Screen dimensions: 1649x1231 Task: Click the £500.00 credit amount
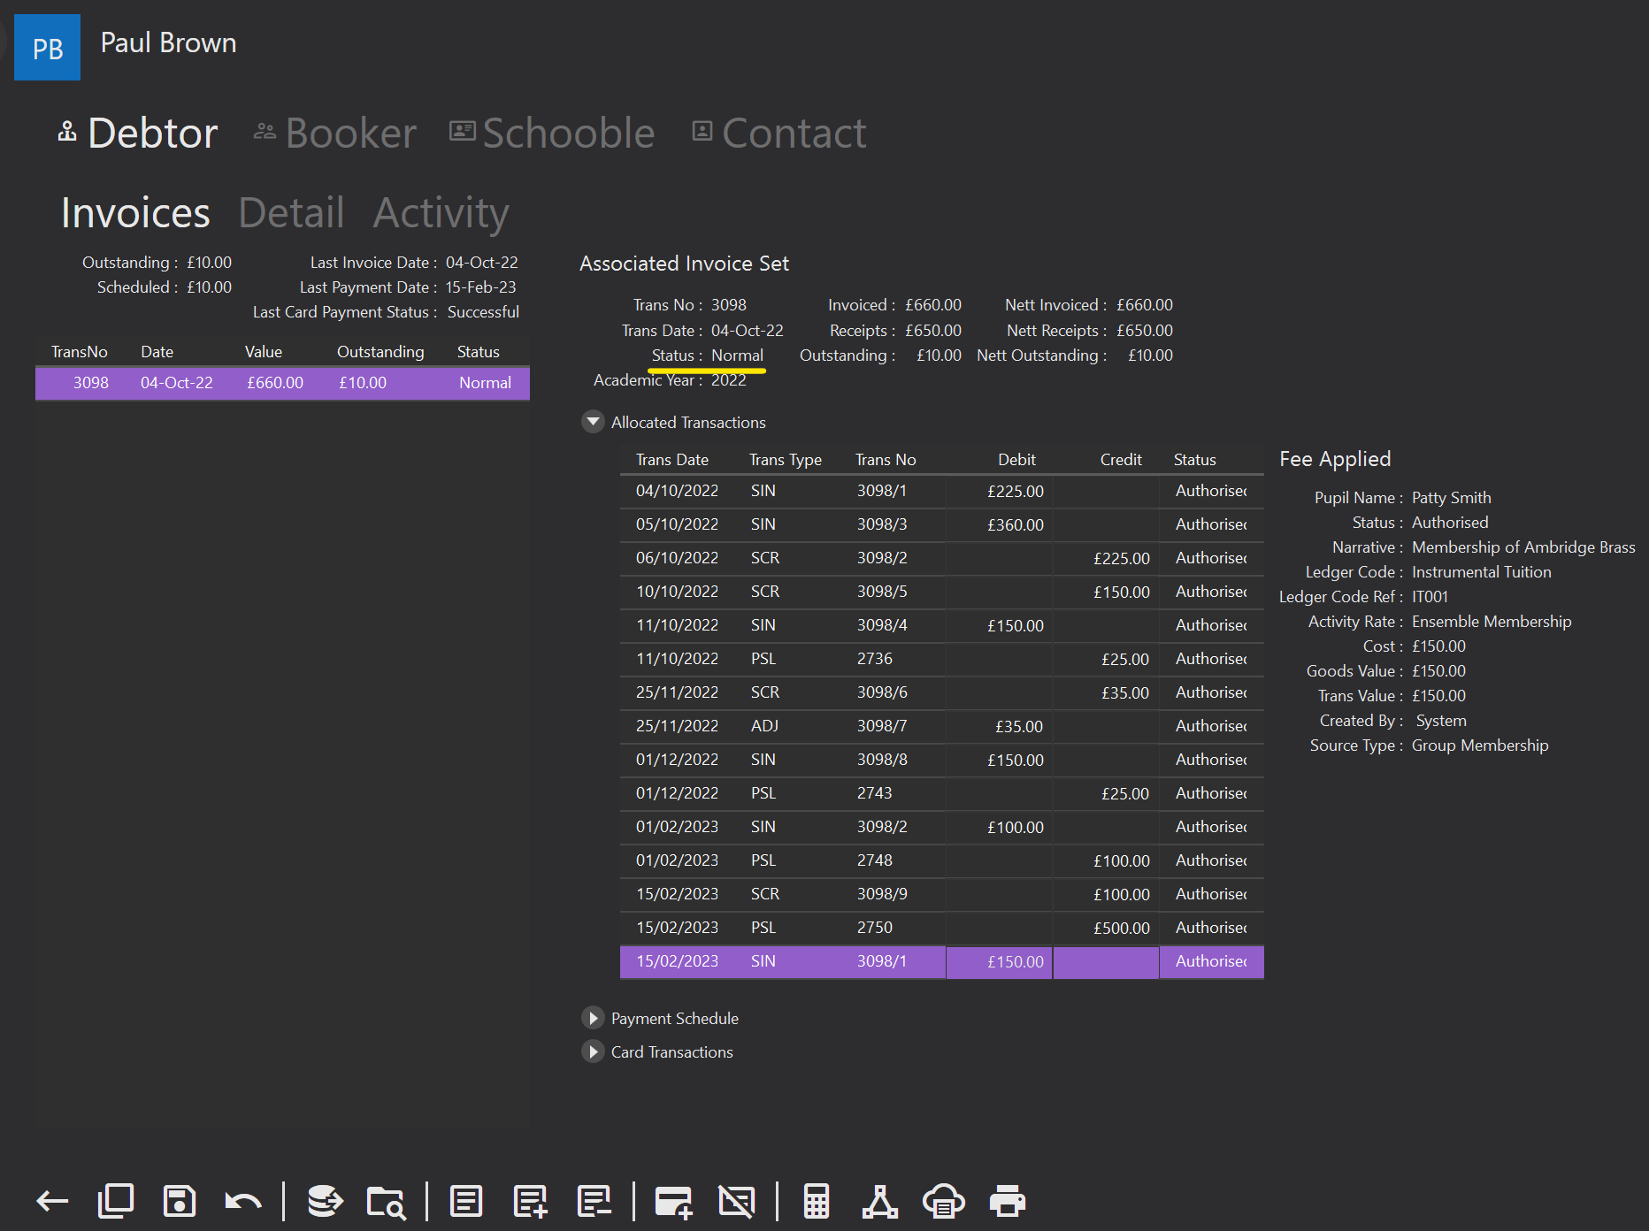click(1121, 928)
